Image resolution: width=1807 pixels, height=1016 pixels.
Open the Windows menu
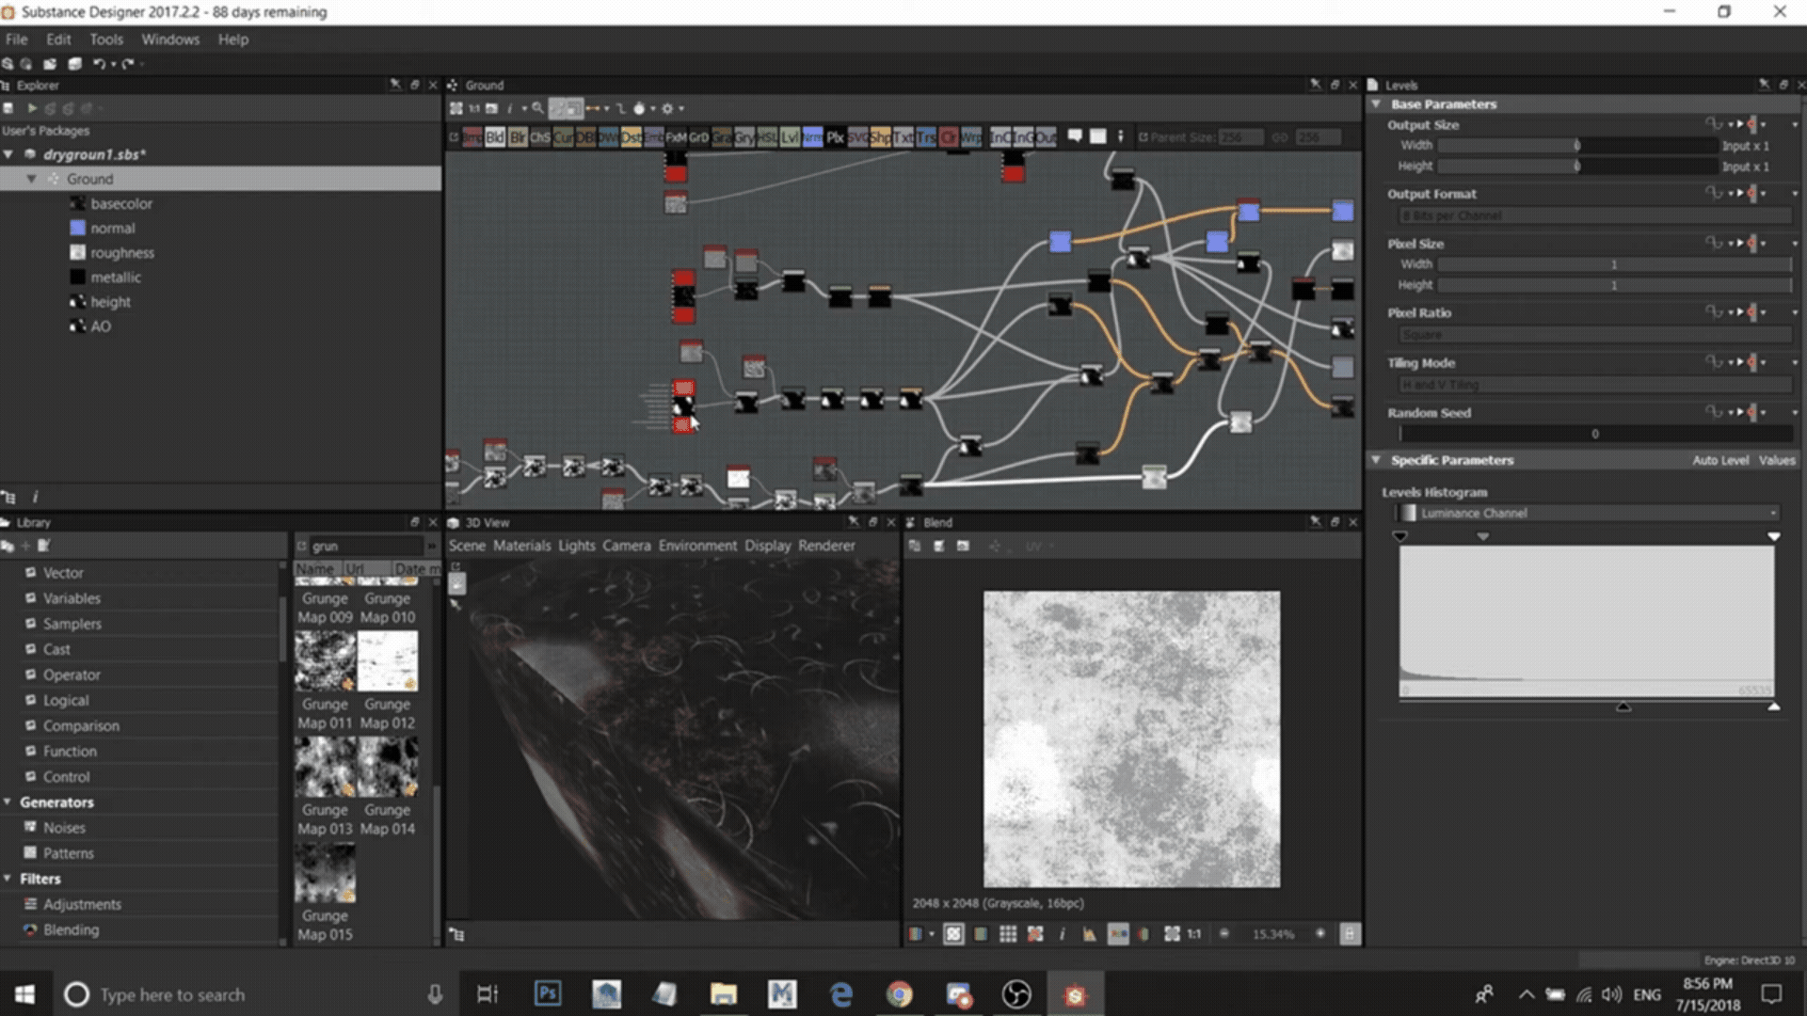[170, 40]
